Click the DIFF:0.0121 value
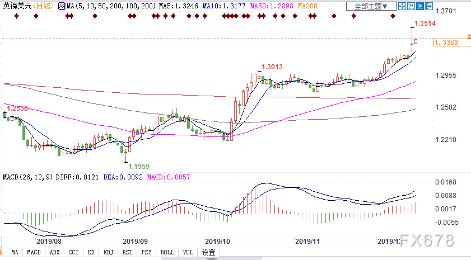Image resolution: width=471 pixels, height=260 pixels. click(77, 177)
